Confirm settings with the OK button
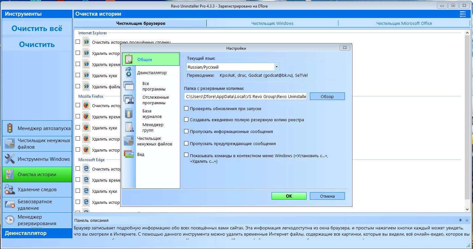Screen dimensions: 473x249 point(289,196)
